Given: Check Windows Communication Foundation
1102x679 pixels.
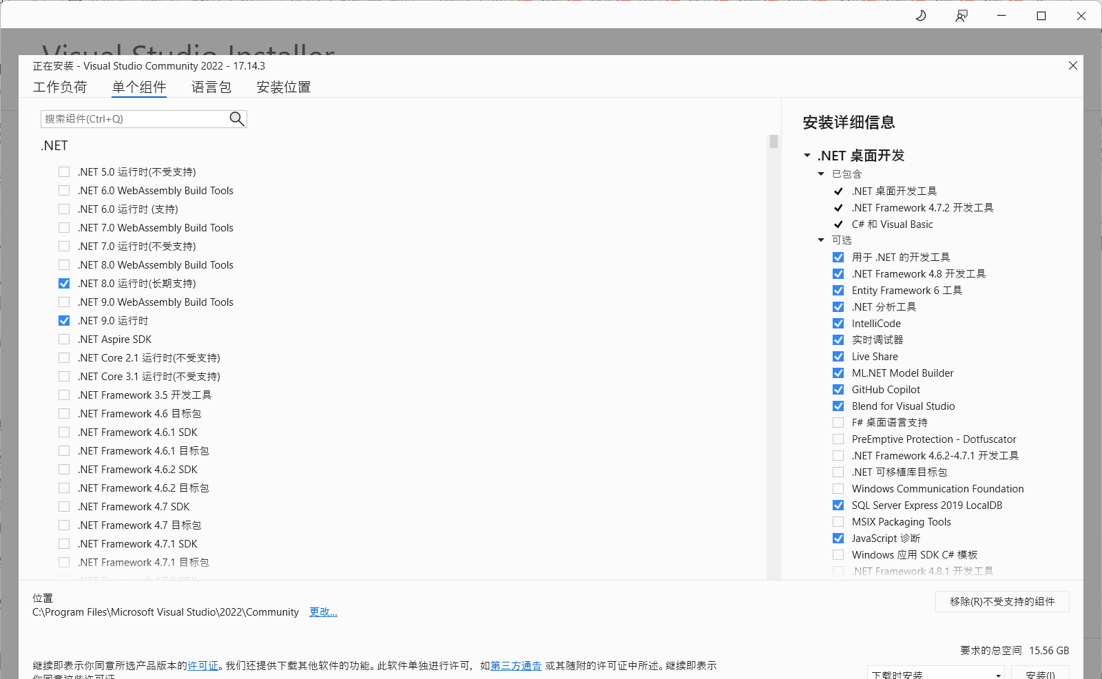Looking at the screenshot, I should (838, 489).
